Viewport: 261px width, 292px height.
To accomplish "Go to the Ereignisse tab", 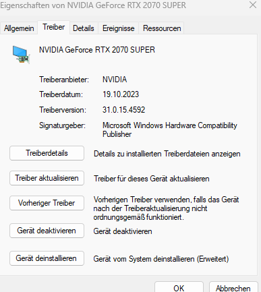I will point(119,28).
